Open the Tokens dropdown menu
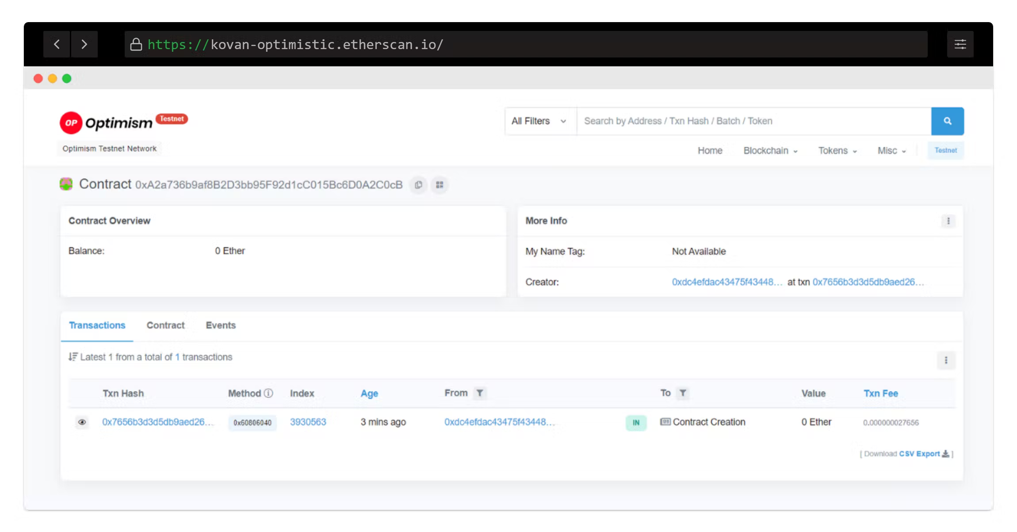Viewport: 1017px width, 532px height. pos(837,151)
